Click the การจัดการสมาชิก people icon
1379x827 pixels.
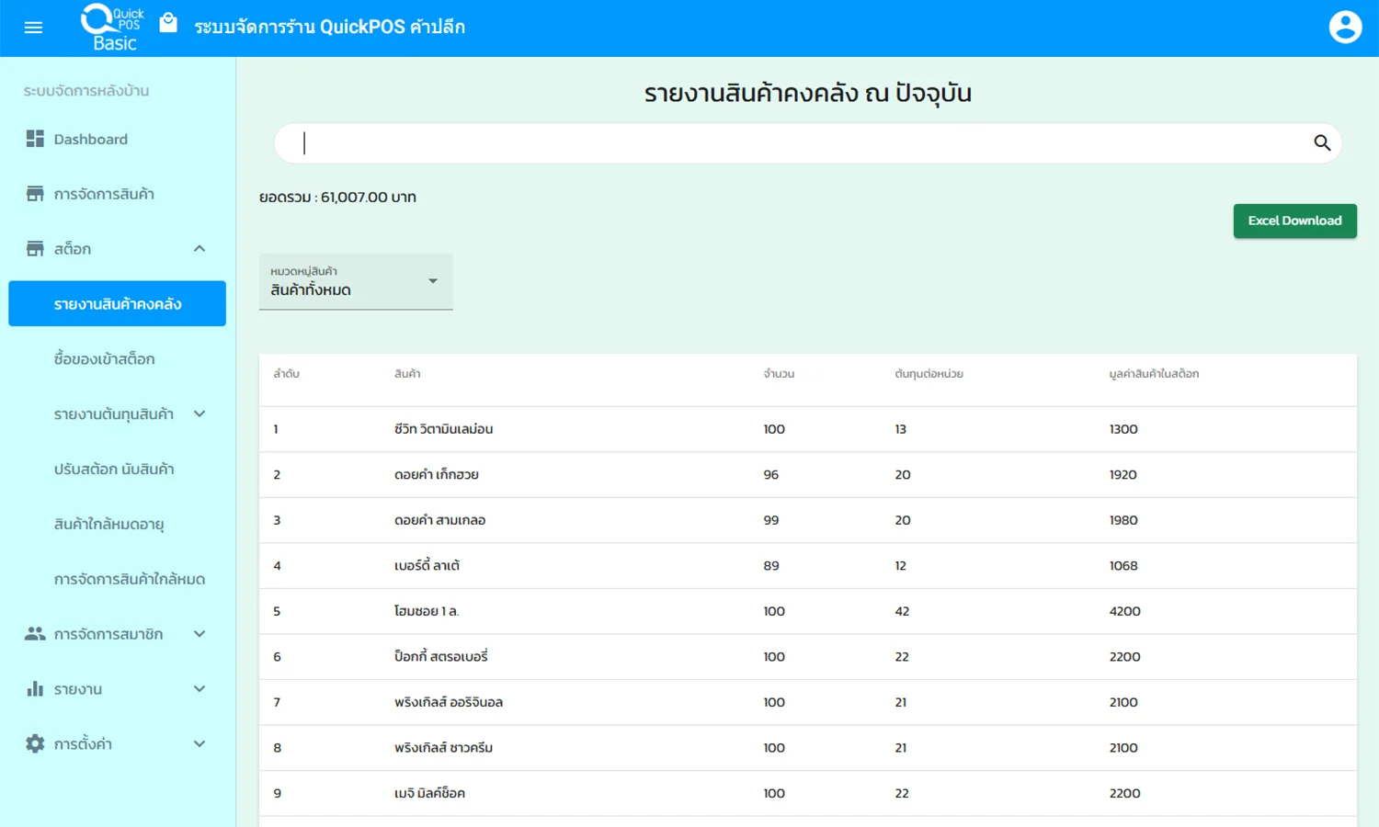coord(35,634)
